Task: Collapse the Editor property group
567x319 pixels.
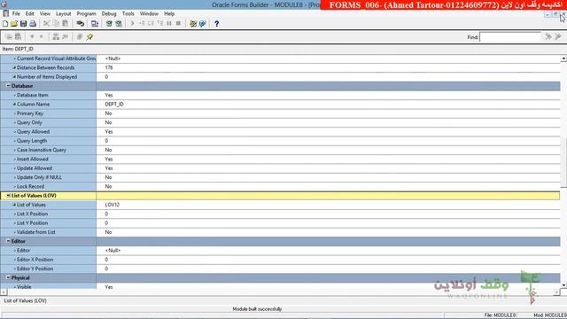Action: click(x=8, y=241)
